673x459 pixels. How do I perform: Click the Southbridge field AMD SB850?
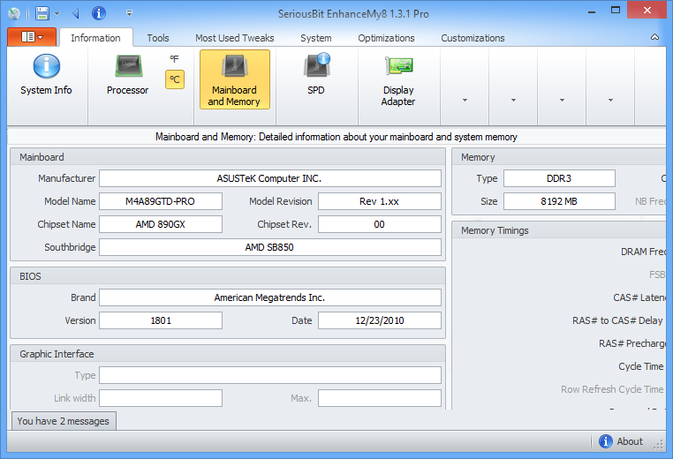(270, 247)
